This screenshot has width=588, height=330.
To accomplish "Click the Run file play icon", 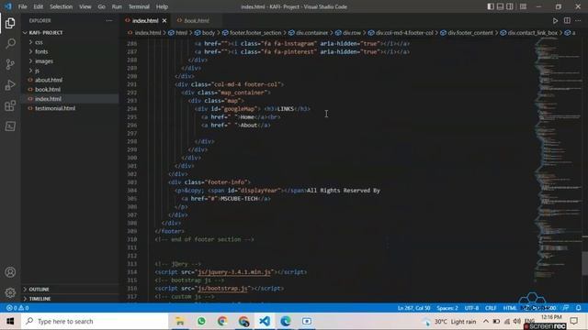I will [555, 20].
